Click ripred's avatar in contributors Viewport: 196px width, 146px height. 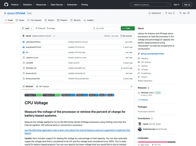click(x=140, y=124)
